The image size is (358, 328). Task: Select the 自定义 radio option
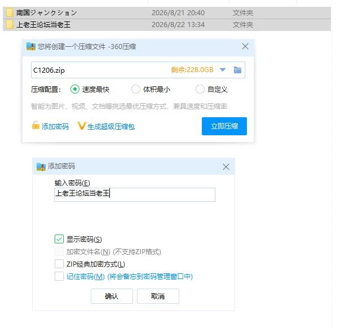pos(200,89)
